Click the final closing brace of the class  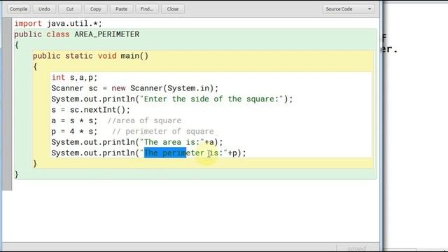(17, 174)
